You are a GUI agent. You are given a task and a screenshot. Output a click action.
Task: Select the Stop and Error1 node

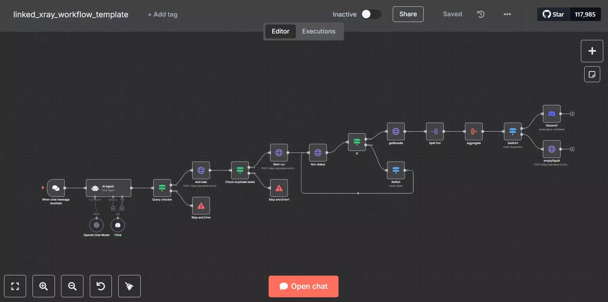tap(279, 188)
